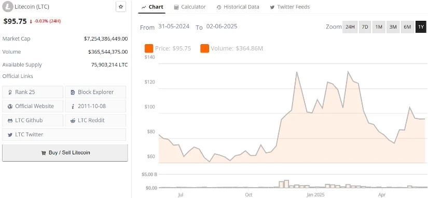Set chart zoom to 6M
428x198 pixels.
coord(407,27)
